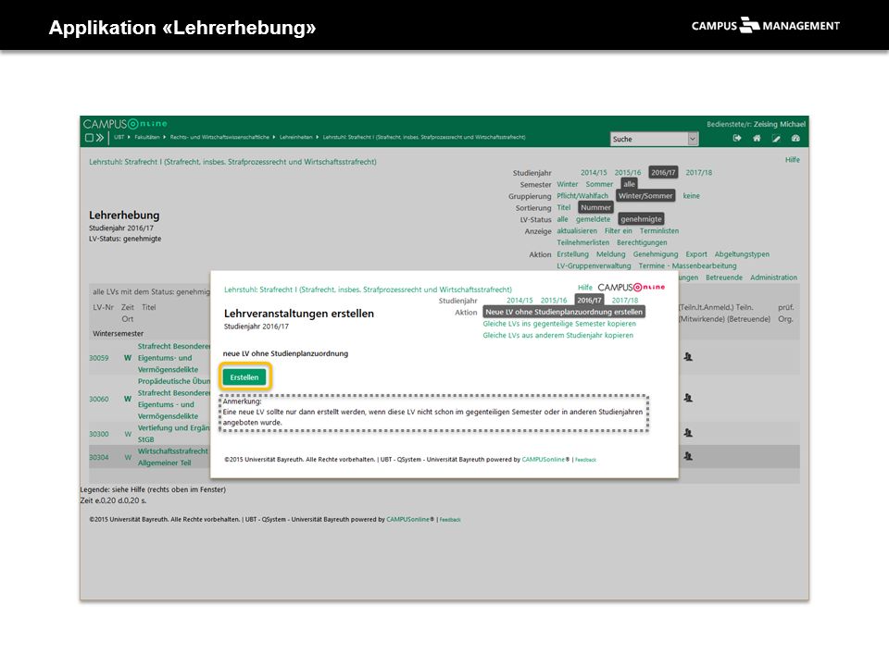Image resolution: width=889 pixels, height=666 pixels.
Task: Click the Lehreinheiten breadcrumb
Action: (296, 137)
